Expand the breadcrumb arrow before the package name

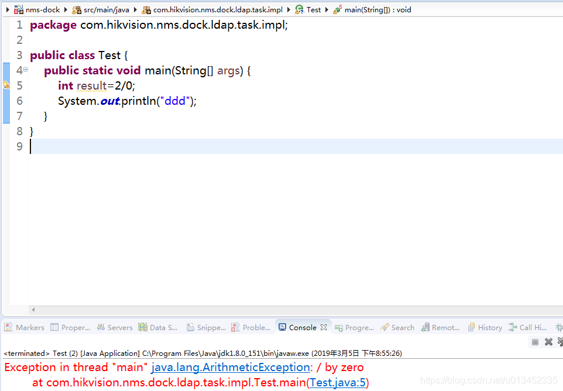135,10
